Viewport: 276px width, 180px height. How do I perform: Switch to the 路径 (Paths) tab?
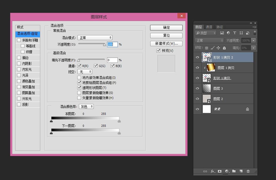(x=220, y=27)
